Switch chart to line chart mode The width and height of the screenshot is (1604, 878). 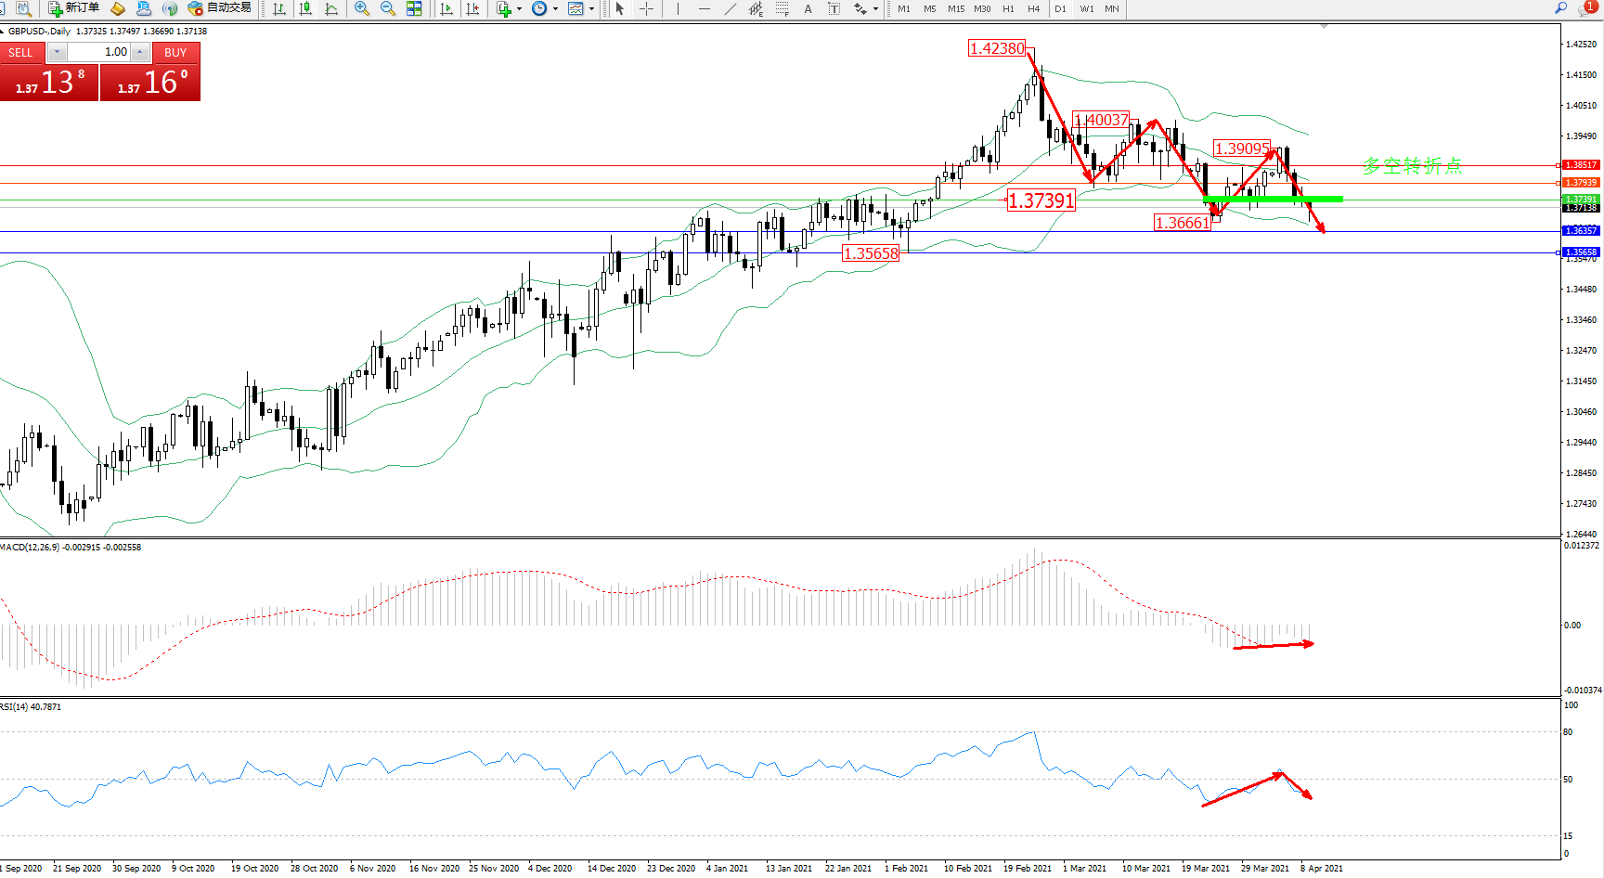[x=331, y=8]
